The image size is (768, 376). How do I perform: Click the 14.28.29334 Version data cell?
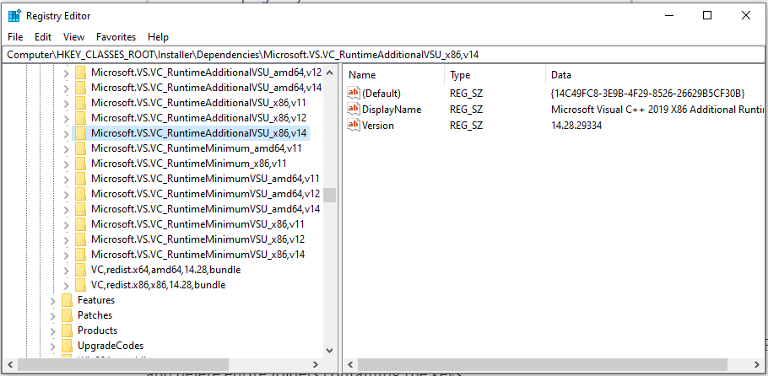pos(576,126)
